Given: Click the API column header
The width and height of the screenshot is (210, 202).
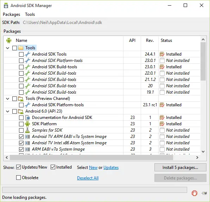Looking at the screenshot, I should (x=132, y=40).
